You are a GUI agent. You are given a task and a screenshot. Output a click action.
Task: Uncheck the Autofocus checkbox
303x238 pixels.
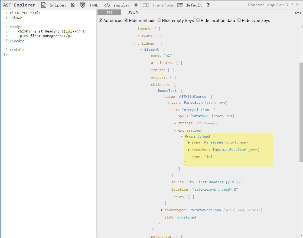pyautogui.click(x=101, y=20)
